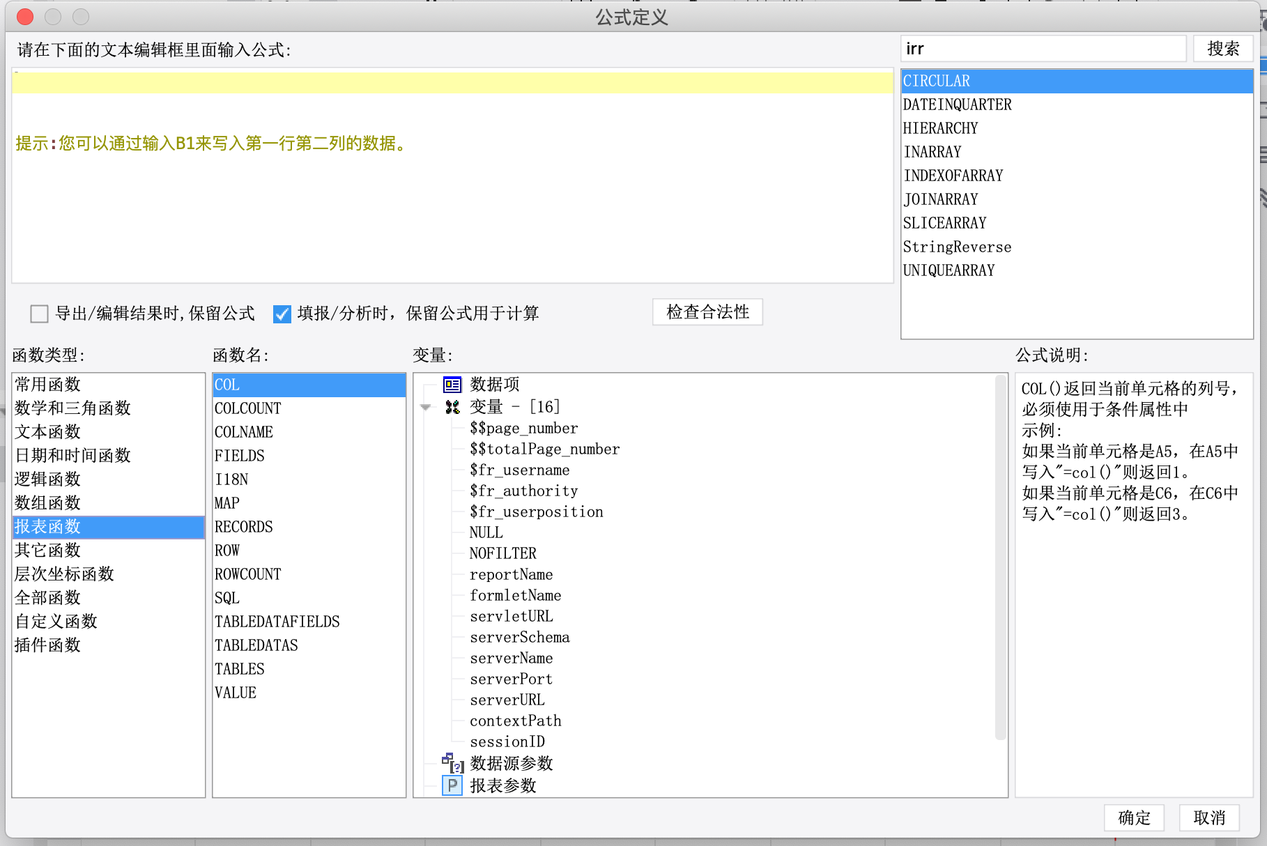
Task: Select DATEINQUARTER in search results
Action: 1077,105
